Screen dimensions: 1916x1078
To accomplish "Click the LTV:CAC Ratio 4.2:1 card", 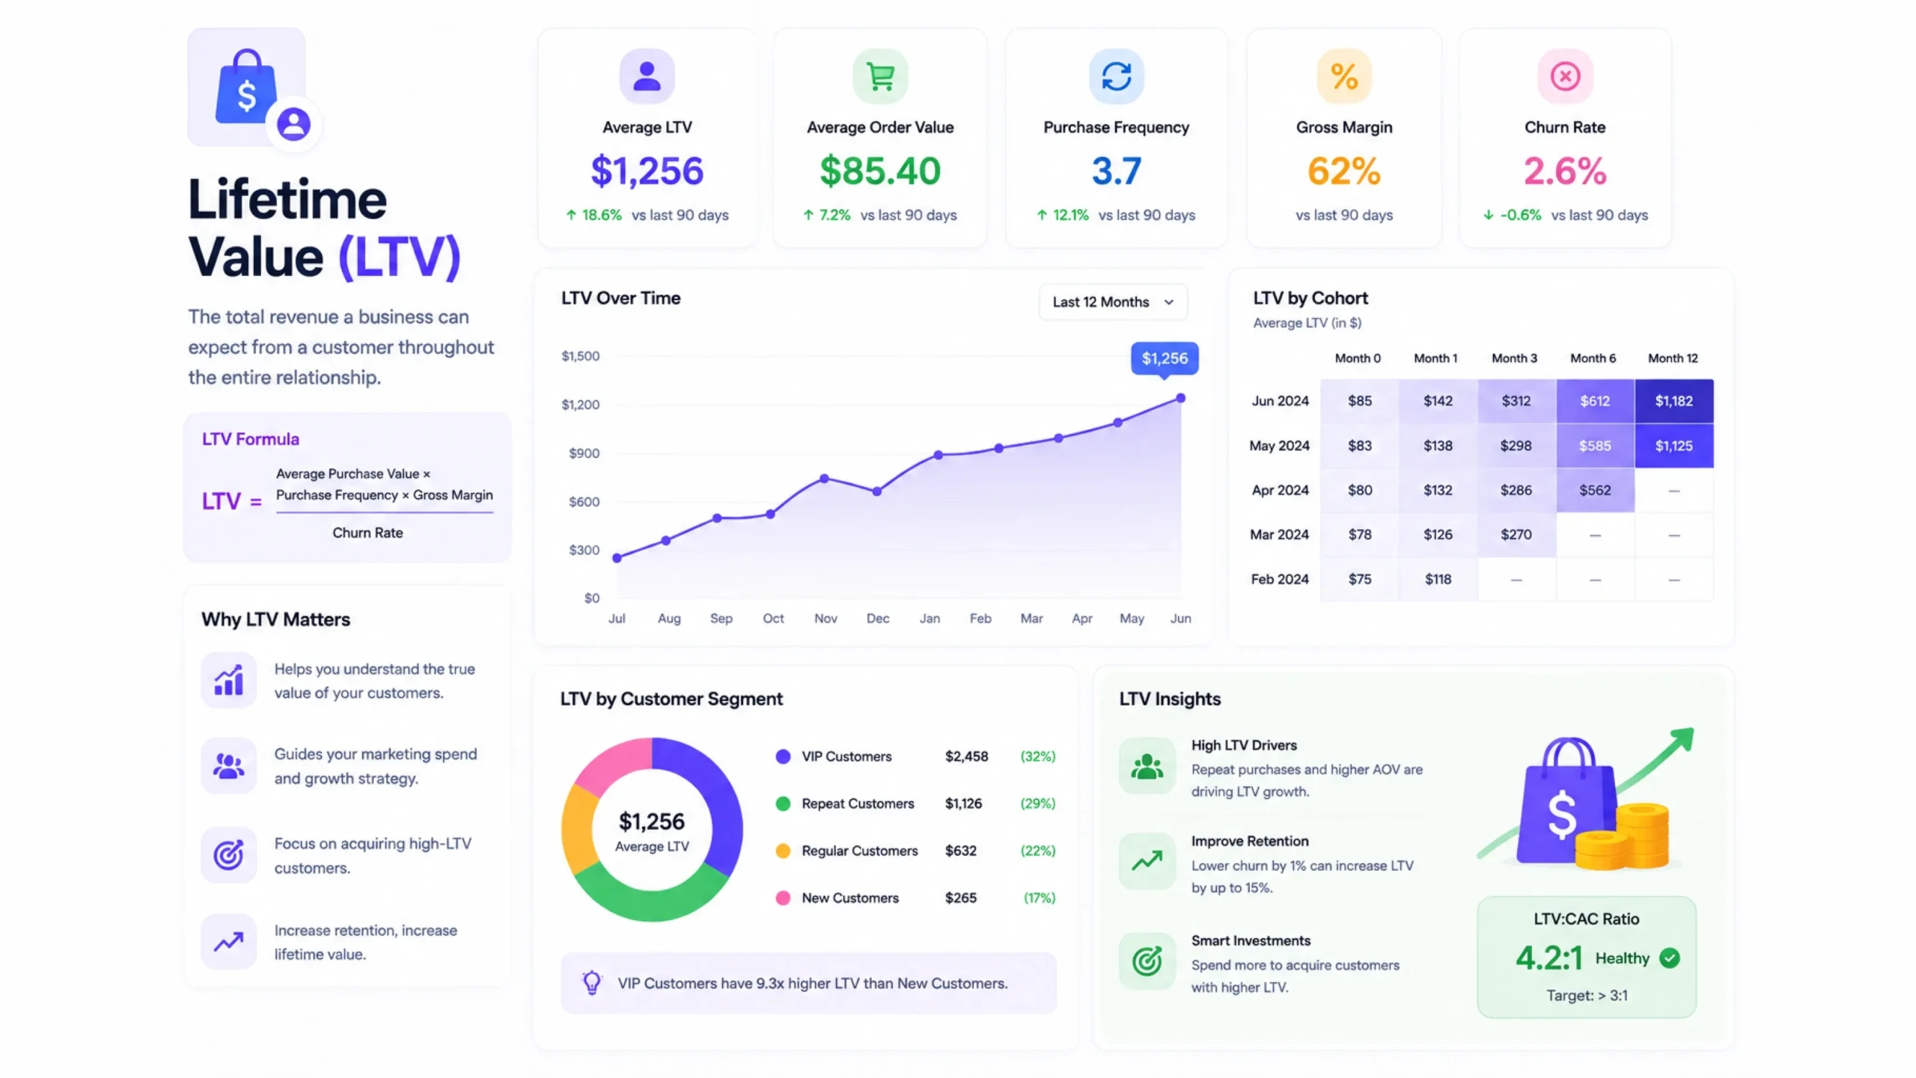I will click(1587, 957).
